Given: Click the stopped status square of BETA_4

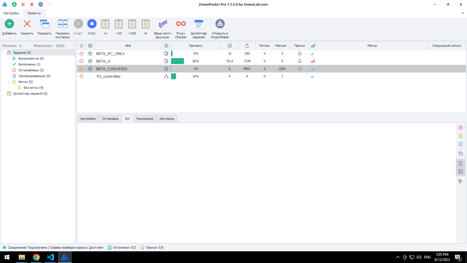Looking at the screenshot, I should [x=81, y=61].
